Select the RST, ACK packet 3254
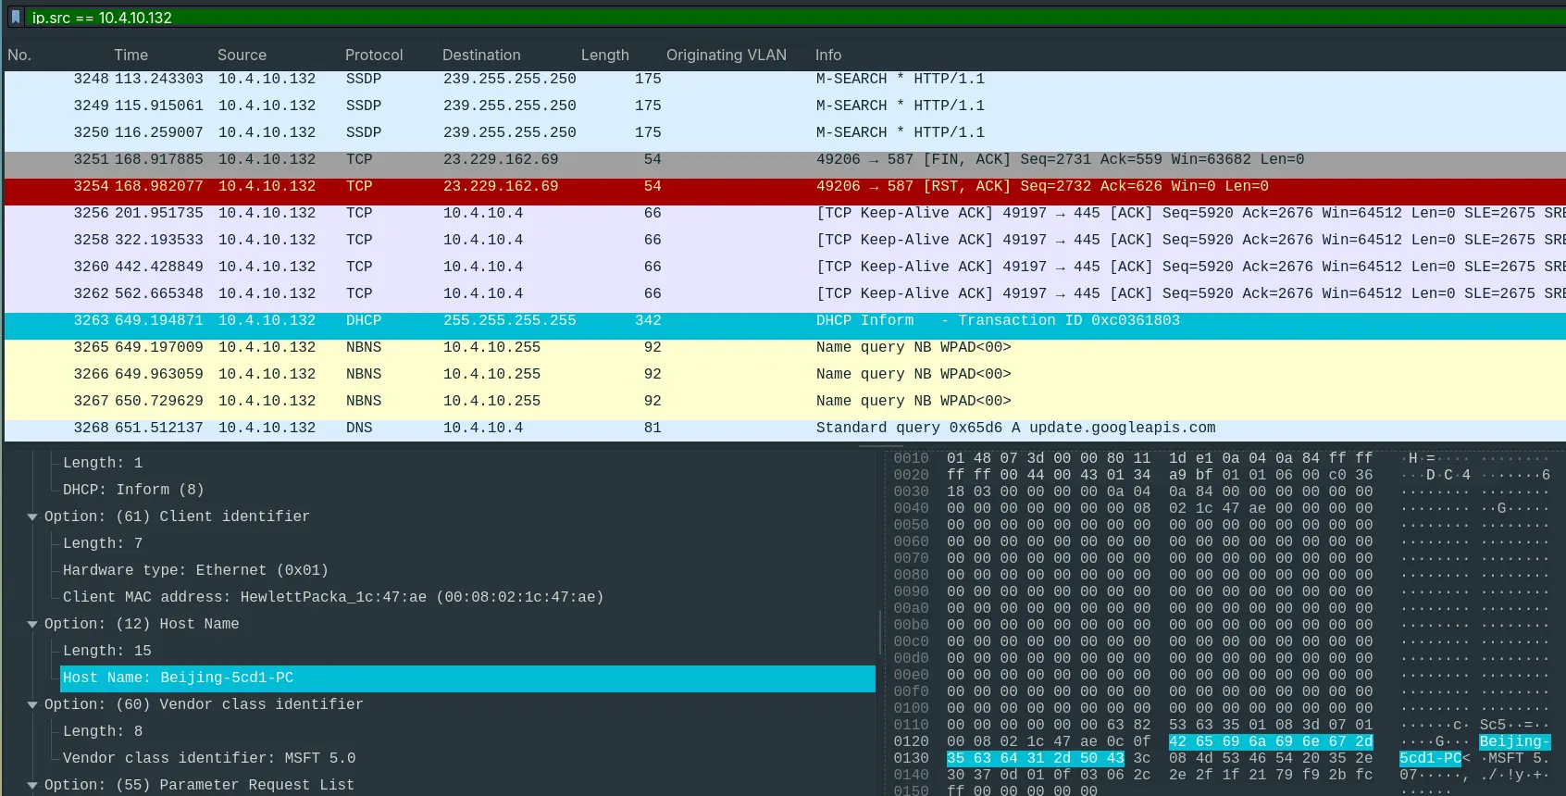The width and height of the screenshot is (1566, 796). coord(555,186)
